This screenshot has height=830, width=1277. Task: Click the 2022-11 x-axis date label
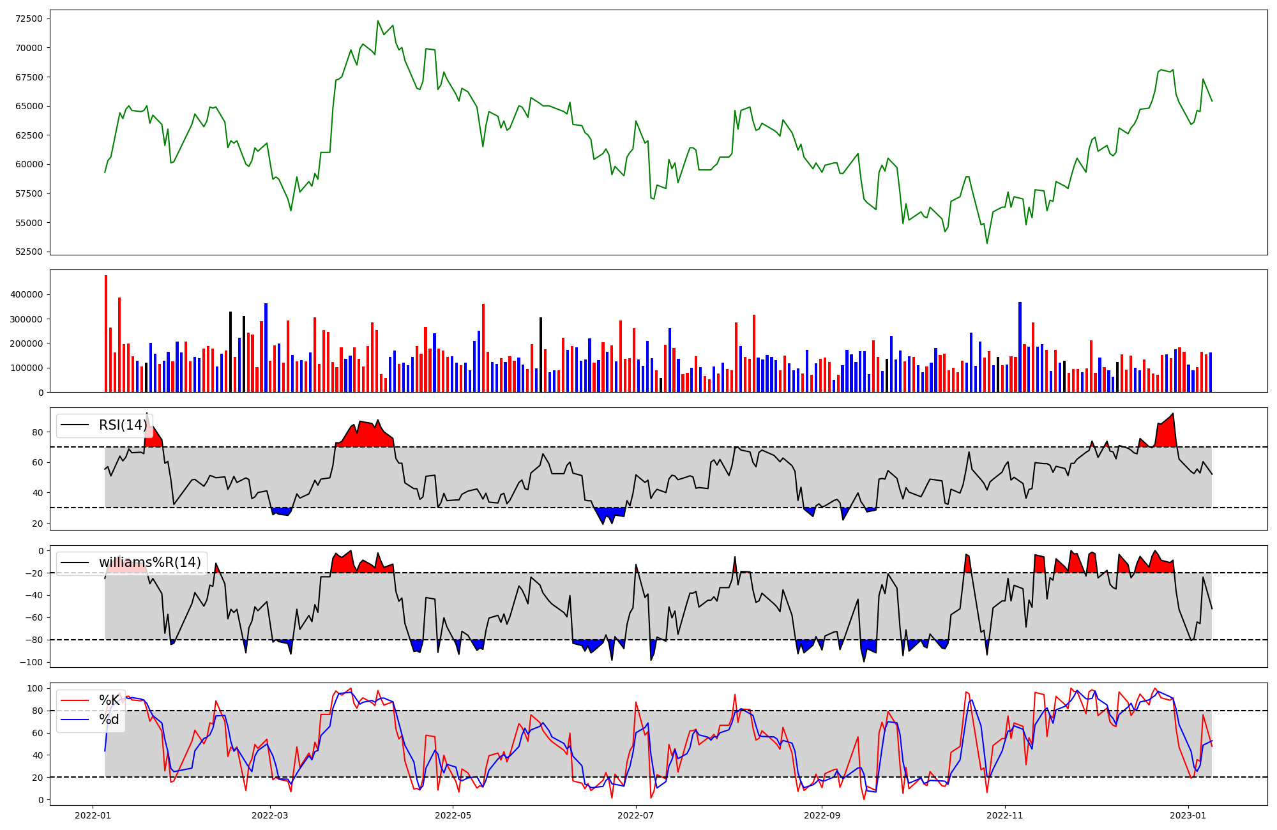click(1006, 815)
